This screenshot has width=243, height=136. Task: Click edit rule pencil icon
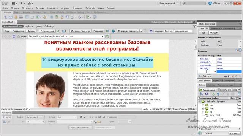[233, 76]
